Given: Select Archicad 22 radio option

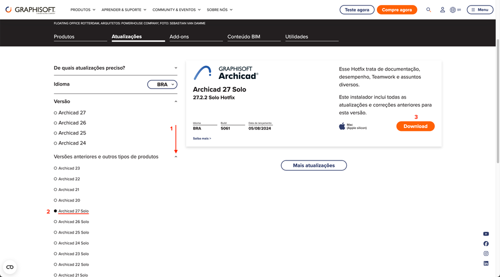Looking at the screenshot, I should (x=56, y=179).
